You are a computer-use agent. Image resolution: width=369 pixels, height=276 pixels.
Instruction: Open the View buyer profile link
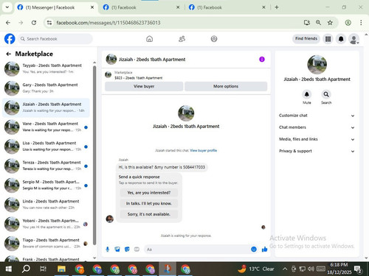coord(203,150)
